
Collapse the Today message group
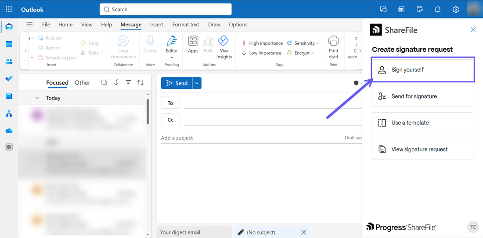tap(37, 98)
